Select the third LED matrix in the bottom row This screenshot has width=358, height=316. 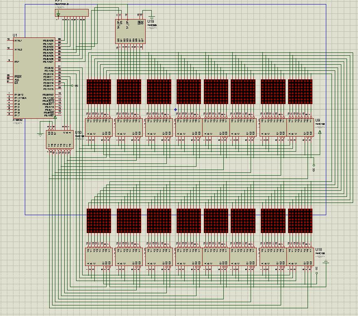pyautogui.click(x=159, y=221)
